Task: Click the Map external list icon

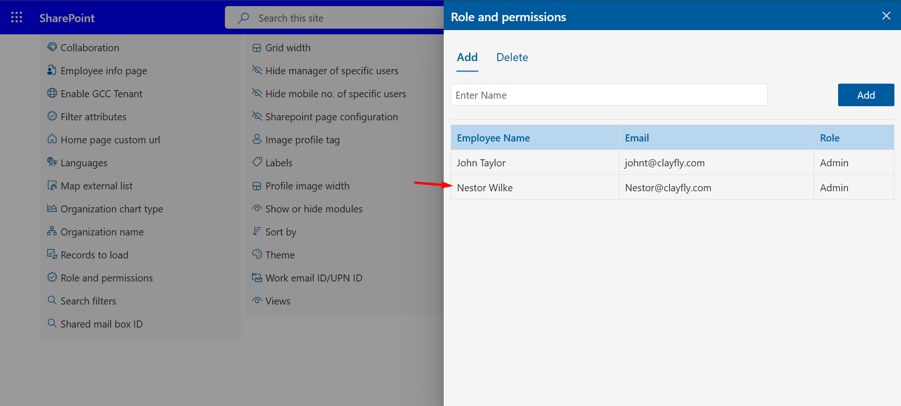Action: click(x=52, y=185)
